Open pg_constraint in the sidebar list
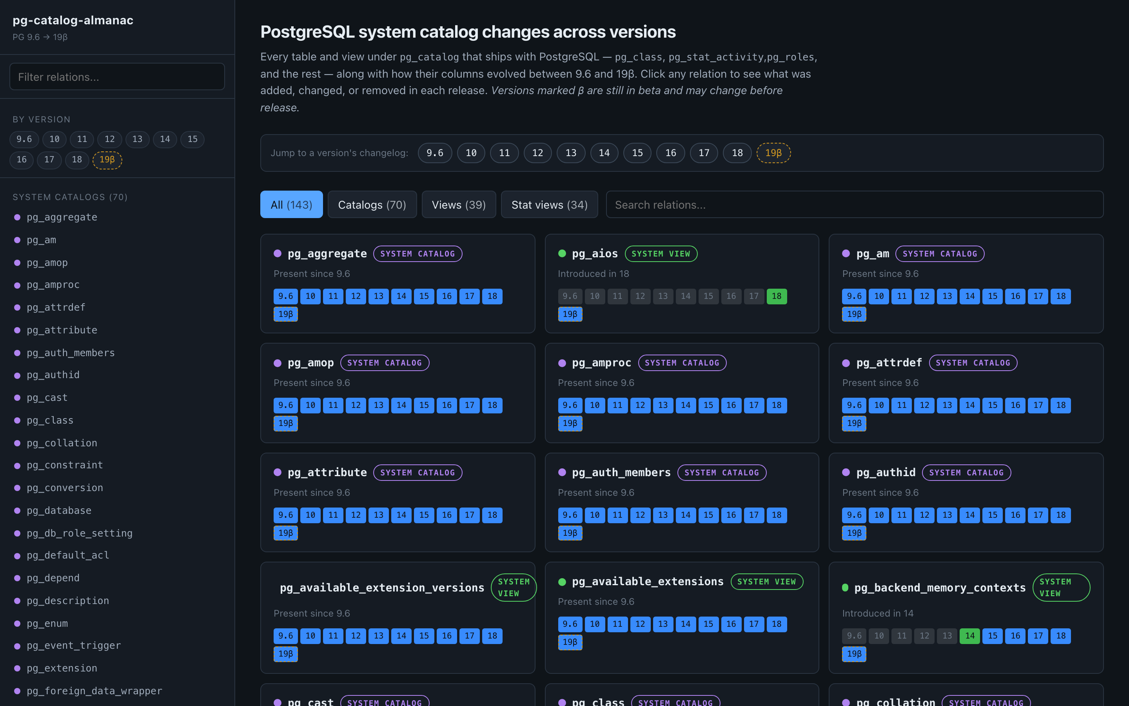The height and width of the screenshot is (706, 1129). (x=65, y=465)
